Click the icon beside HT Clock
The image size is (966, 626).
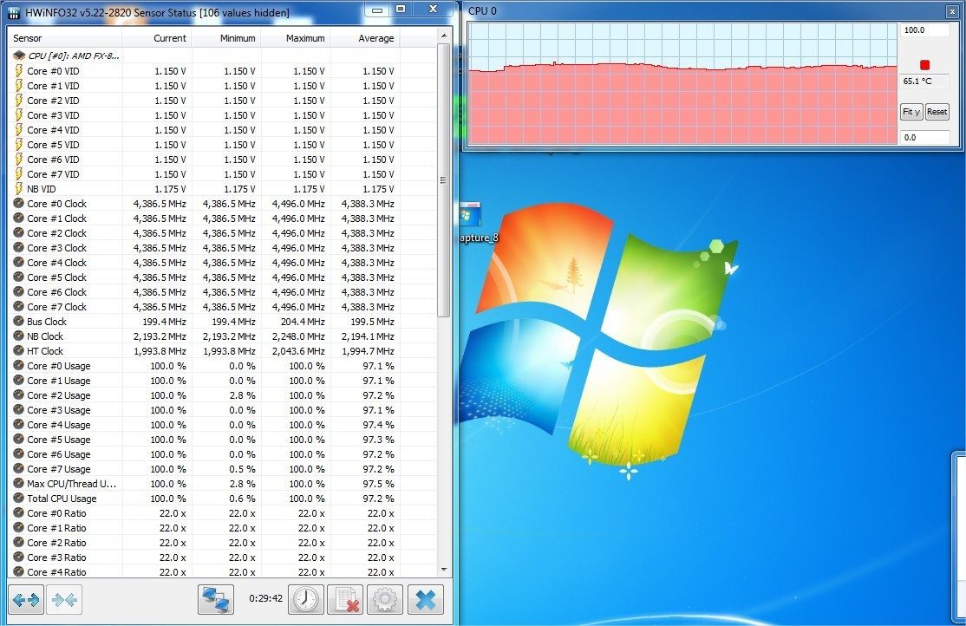(x=18, y=350)
